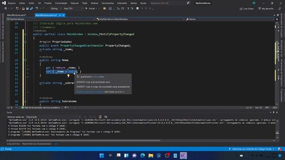Click the Live Share button
Viewport: 285px width, 160px height.
coord(246,8)
